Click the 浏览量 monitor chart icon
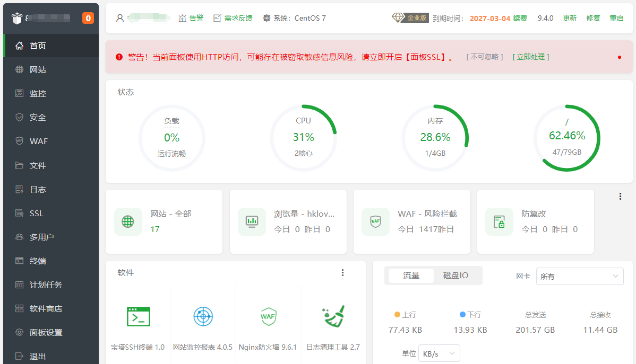The height and width of the screenshot is (364, 636). [252, 221]
